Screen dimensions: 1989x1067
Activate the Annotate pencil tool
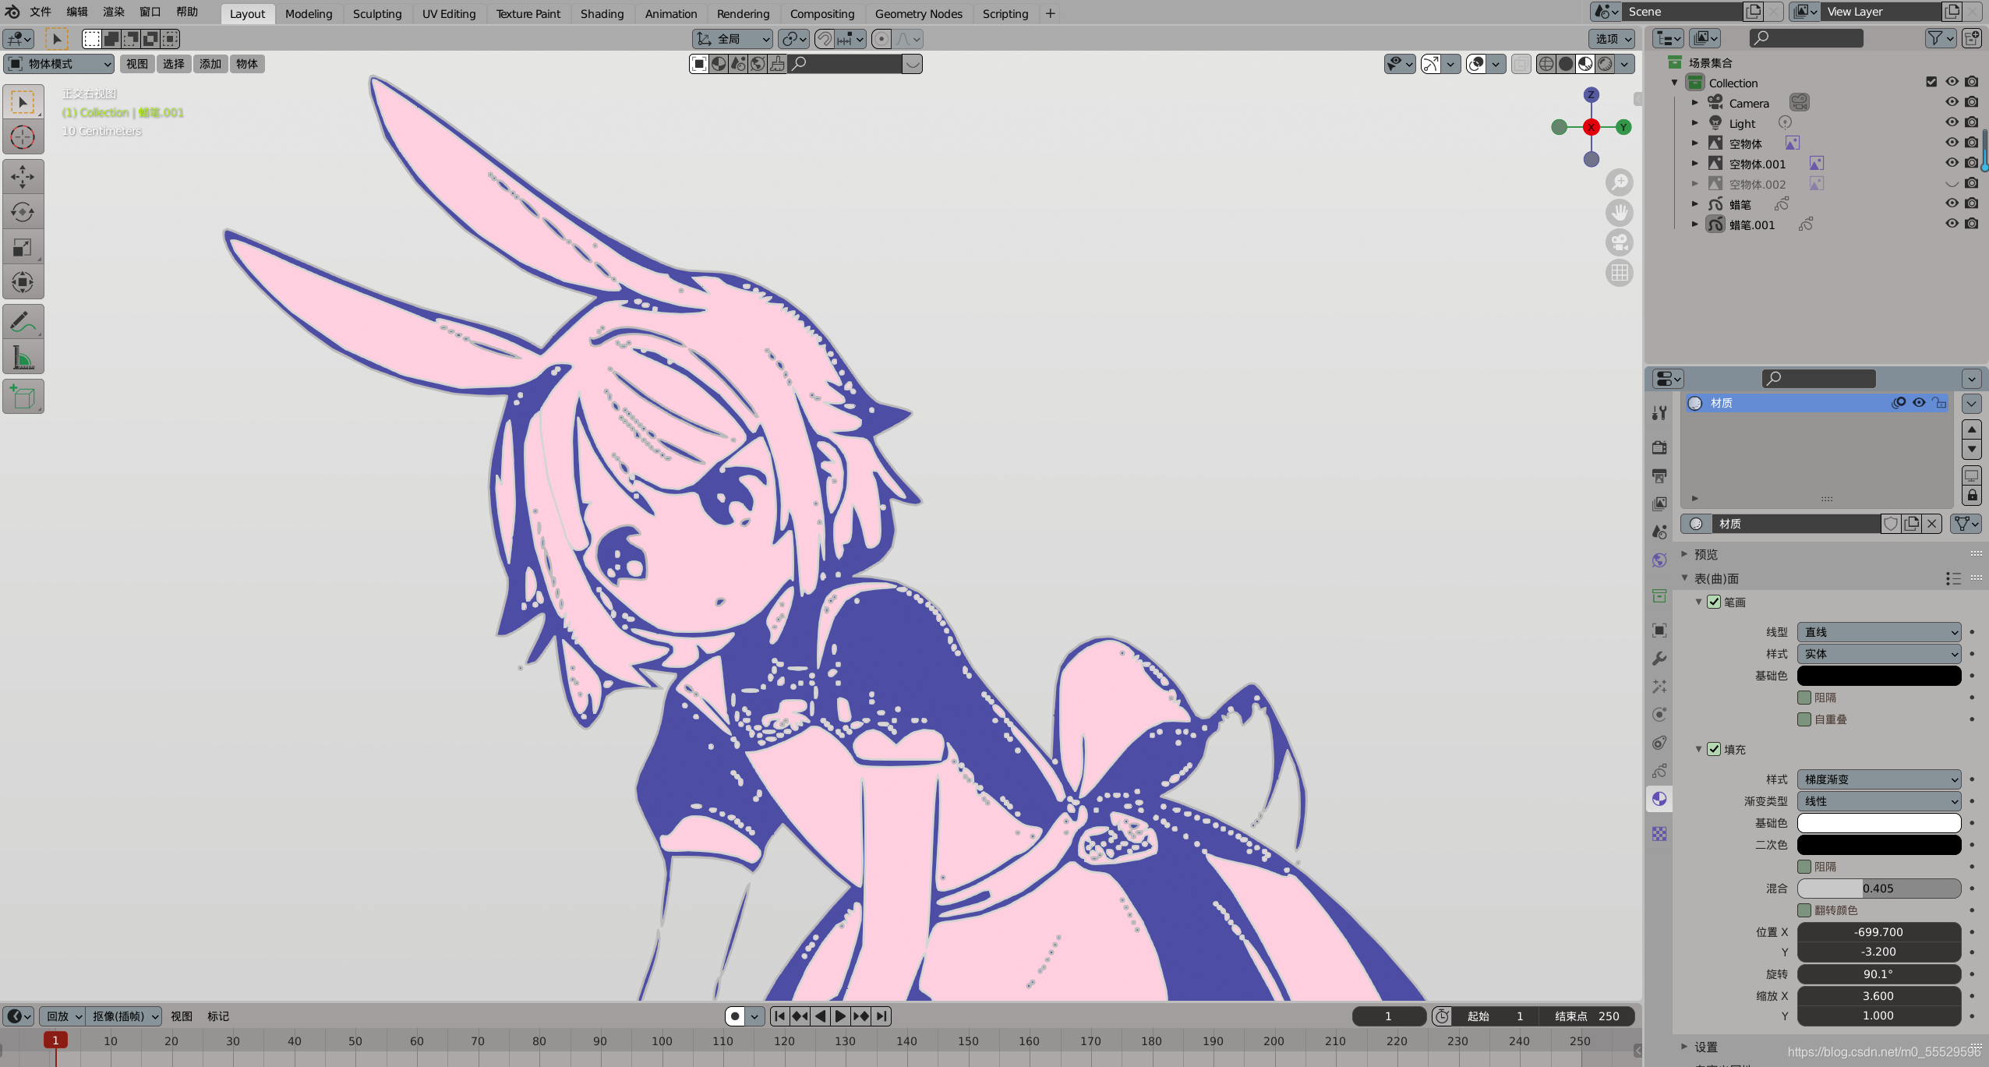coord(23,322)
